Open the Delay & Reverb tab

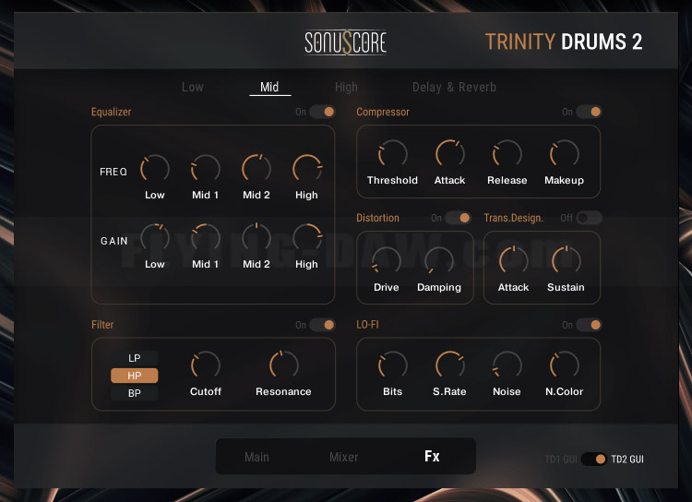tap(454, 87)
